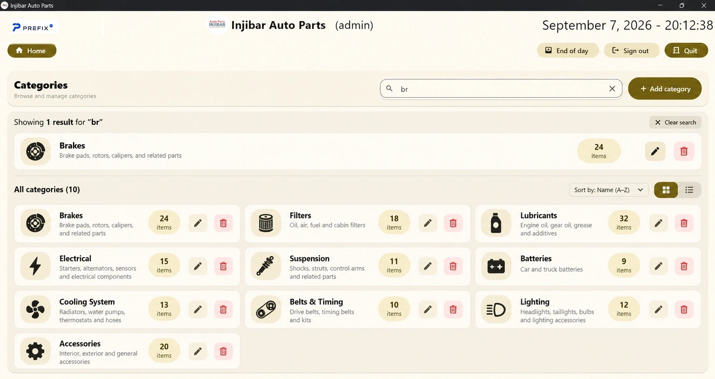Edit the Cooling System category
Viewport: 715px width, 379px height.
point(198,309)
